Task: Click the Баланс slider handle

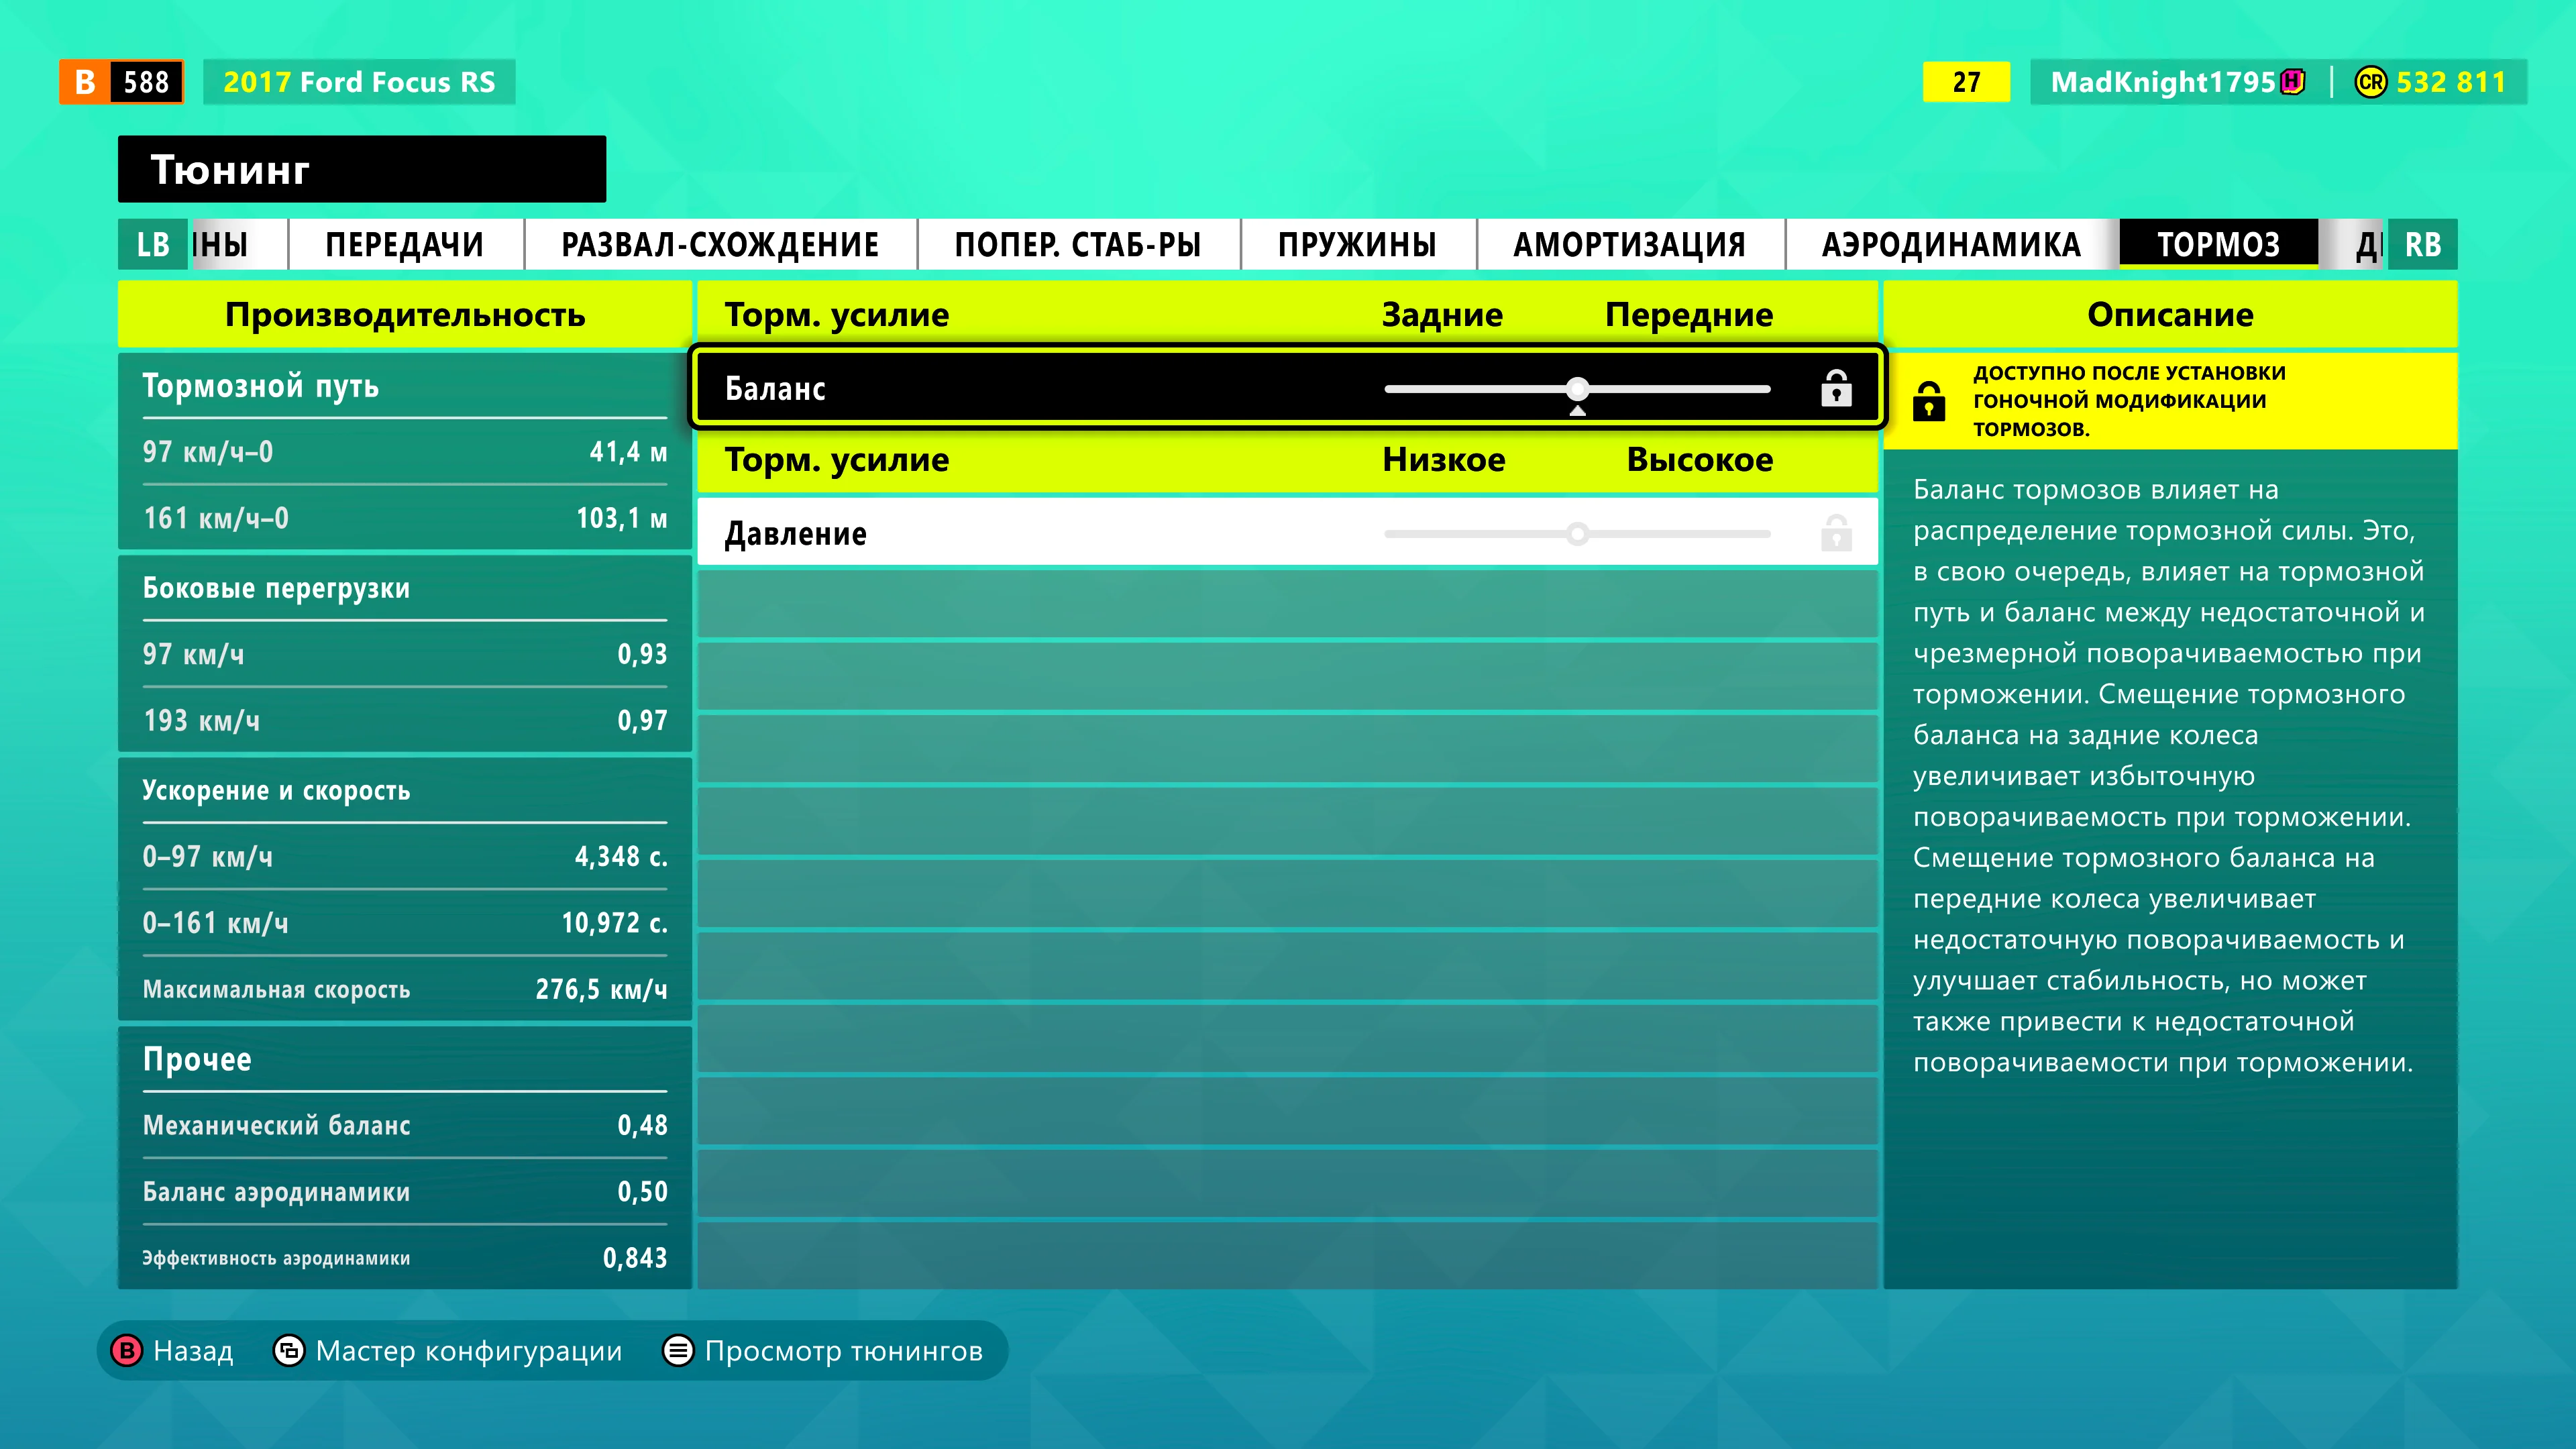Action: point(1578,388)
